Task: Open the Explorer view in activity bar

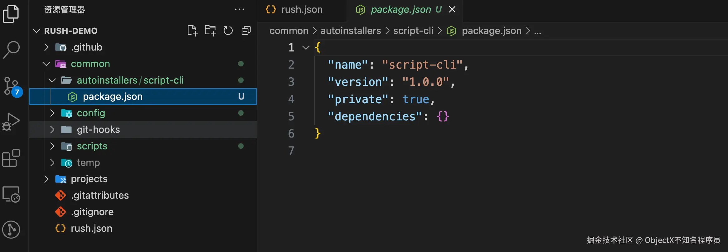Action: [11, 14]
